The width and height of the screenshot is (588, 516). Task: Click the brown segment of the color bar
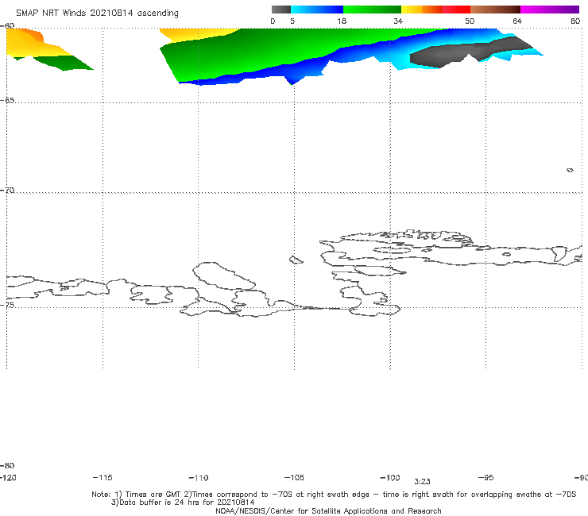[x=495, y=10]
